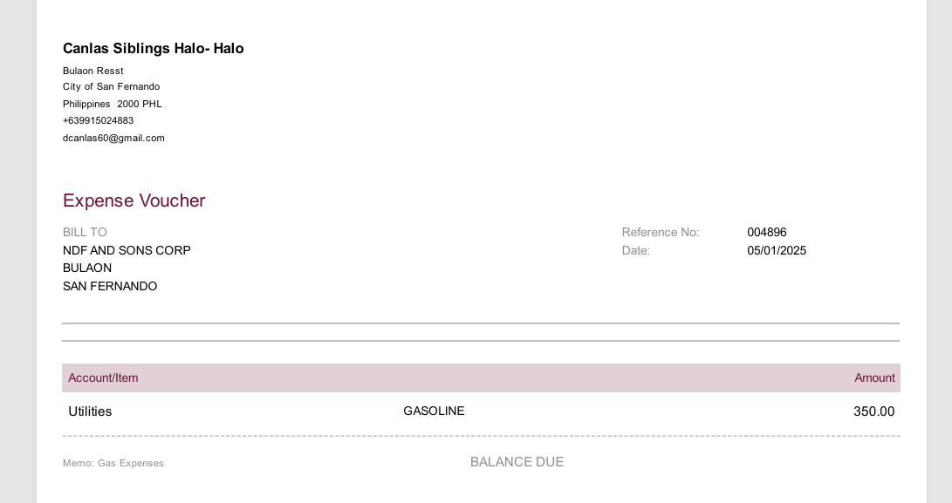Click the BALANCE DUE label
952x503 pixels.
click(x=517, y=462)
